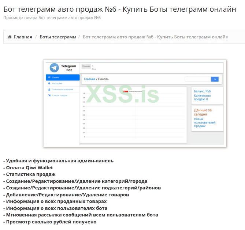Click the 'Новых пользователей:' text
The image size is (245, 230).
[x=205, y=121]
